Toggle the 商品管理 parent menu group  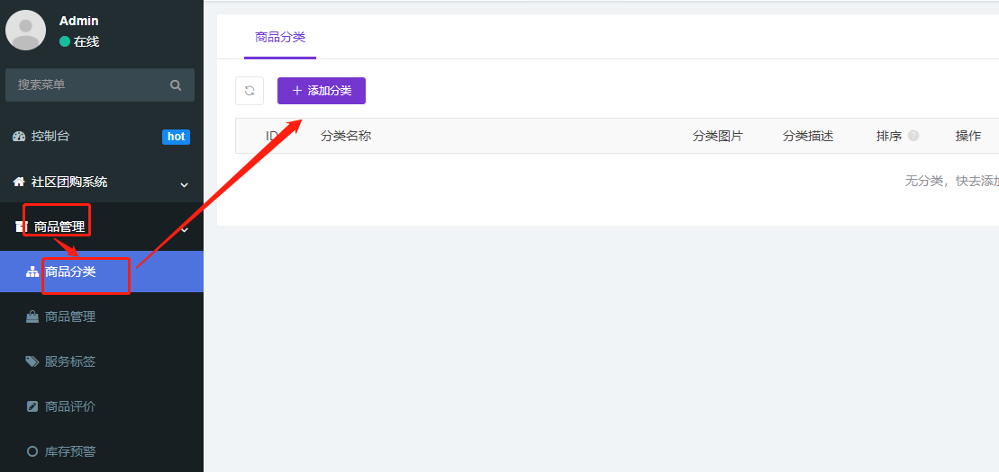pos(102,227)
